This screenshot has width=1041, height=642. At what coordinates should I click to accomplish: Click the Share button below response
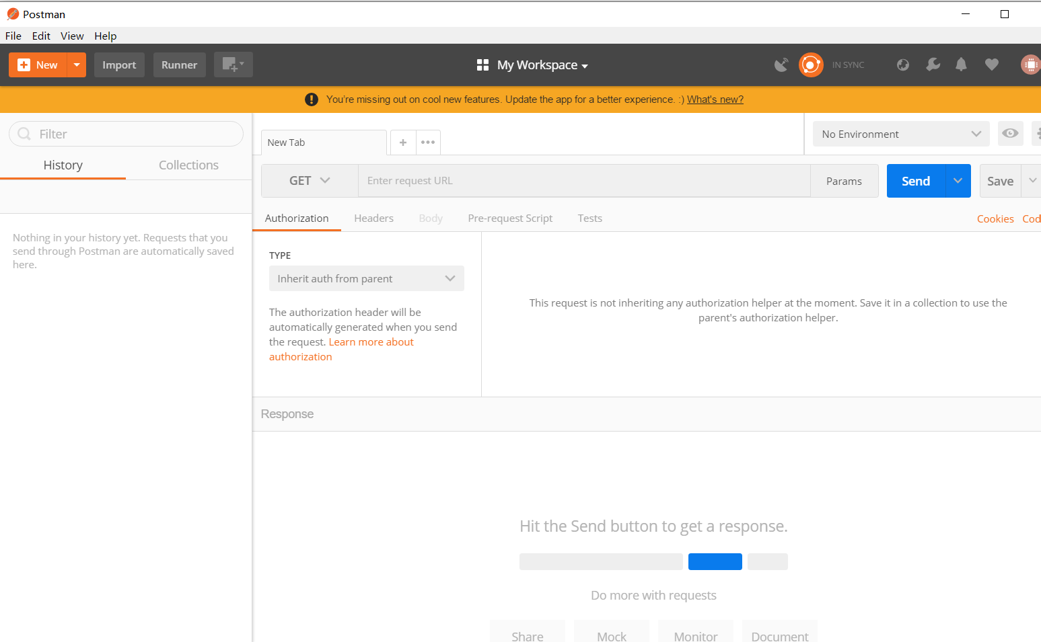tap(528, 632)
